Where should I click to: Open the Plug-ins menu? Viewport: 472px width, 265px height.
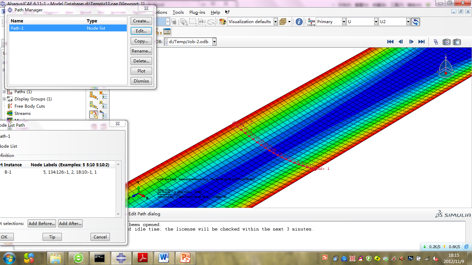pos(197,12)
